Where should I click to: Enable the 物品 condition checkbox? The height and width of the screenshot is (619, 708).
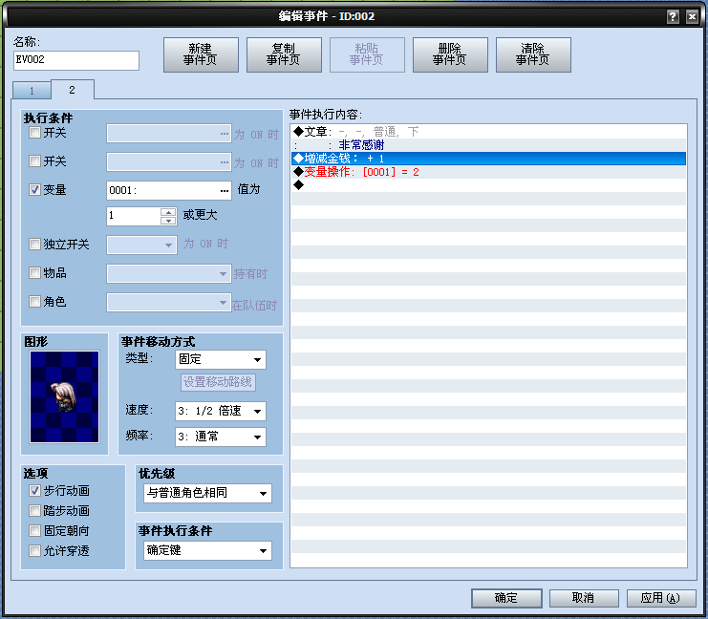(34, 272)
